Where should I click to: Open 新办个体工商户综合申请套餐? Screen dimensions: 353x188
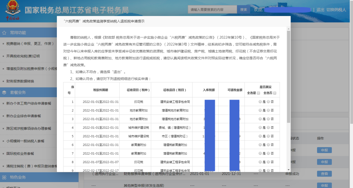point(29,103)
